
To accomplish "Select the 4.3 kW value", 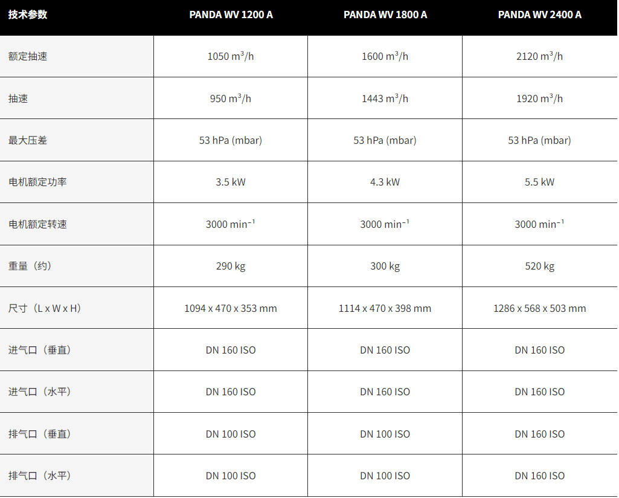I will (385, 182).
